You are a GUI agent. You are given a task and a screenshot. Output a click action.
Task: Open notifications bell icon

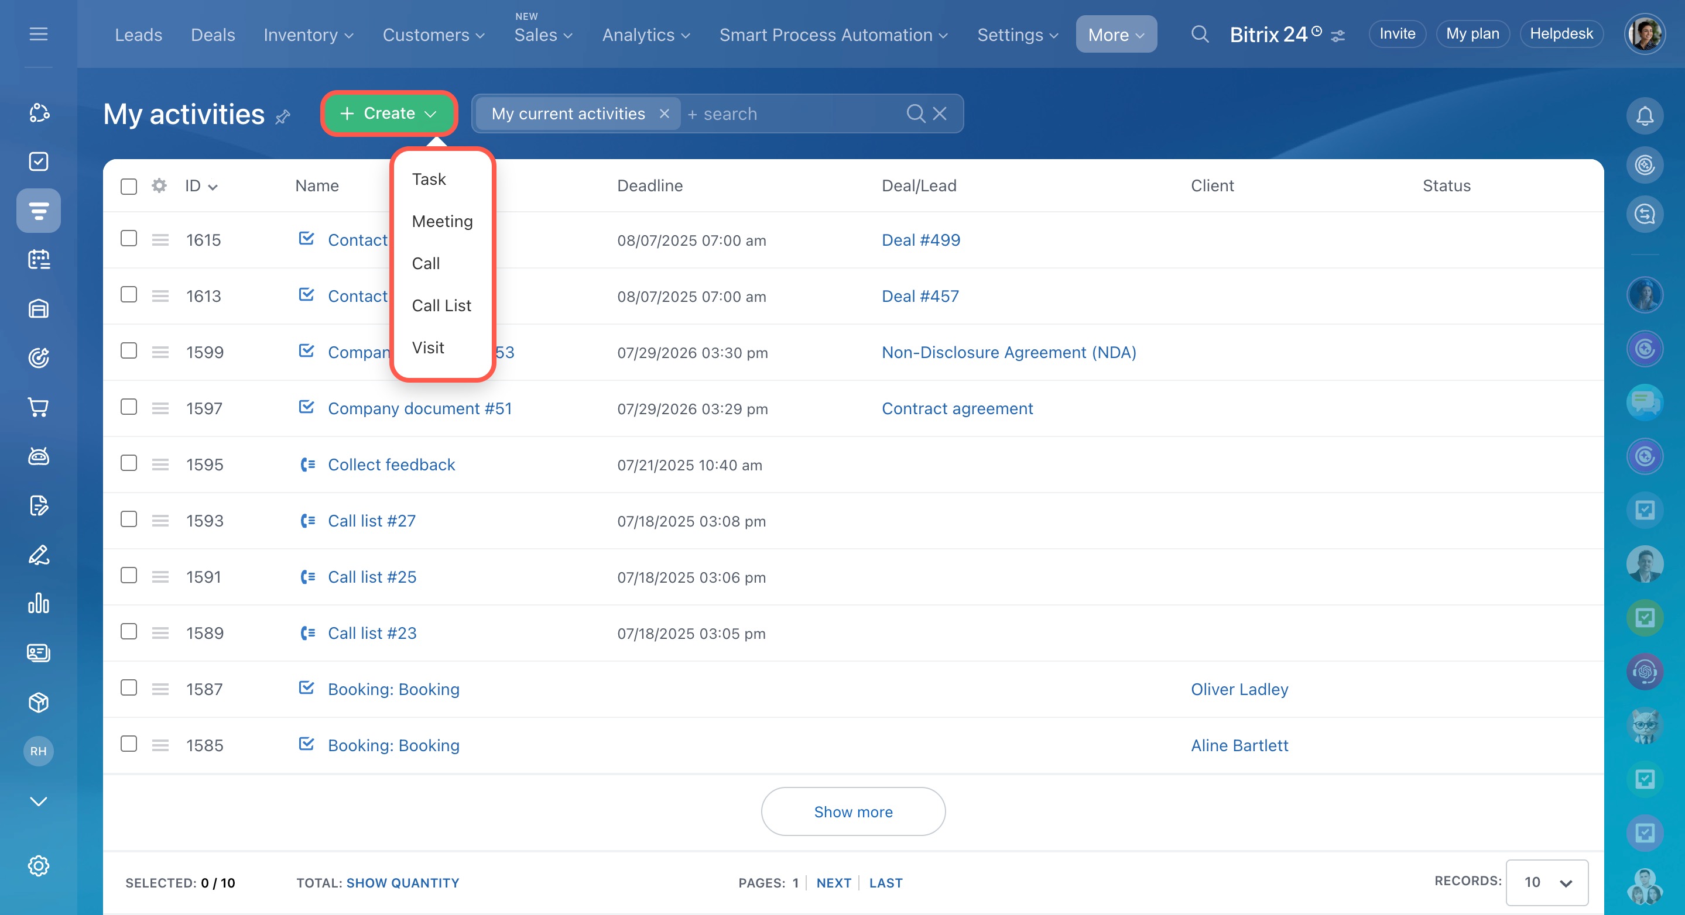tap(1644, 116)
